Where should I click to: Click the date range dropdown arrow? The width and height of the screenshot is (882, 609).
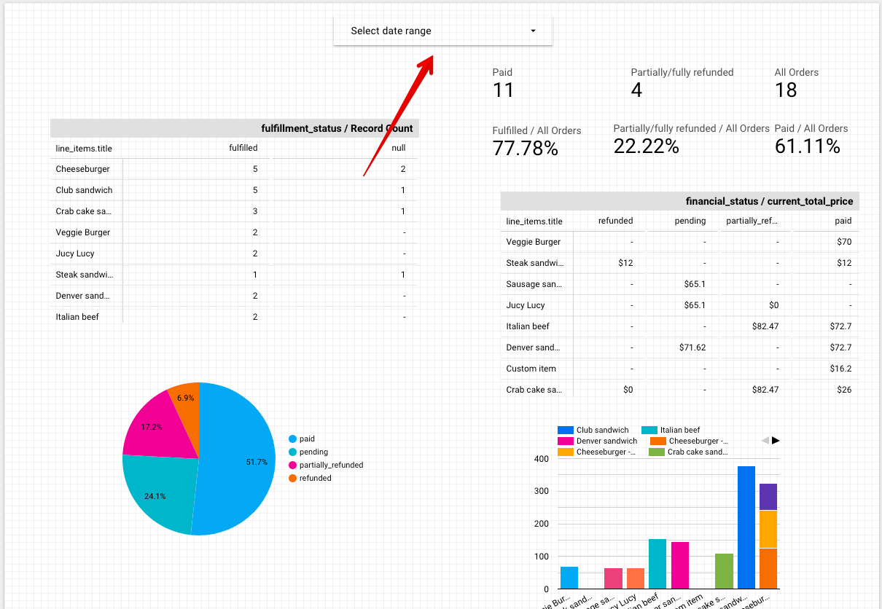[533, 31]
